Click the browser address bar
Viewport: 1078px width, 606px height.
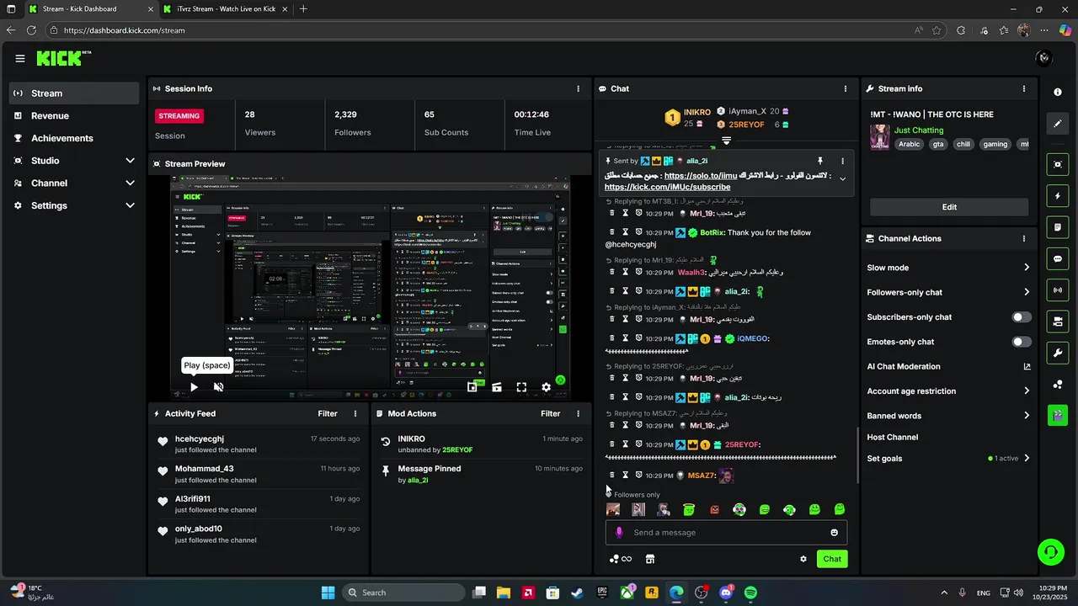pos(488,30)
